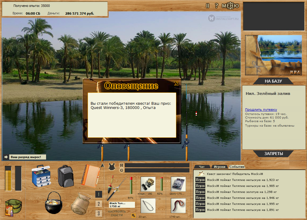Open the orange notebook journal
Image resolution: width=307 pixels, height=220 pixels.
click(x=90, y=176)
